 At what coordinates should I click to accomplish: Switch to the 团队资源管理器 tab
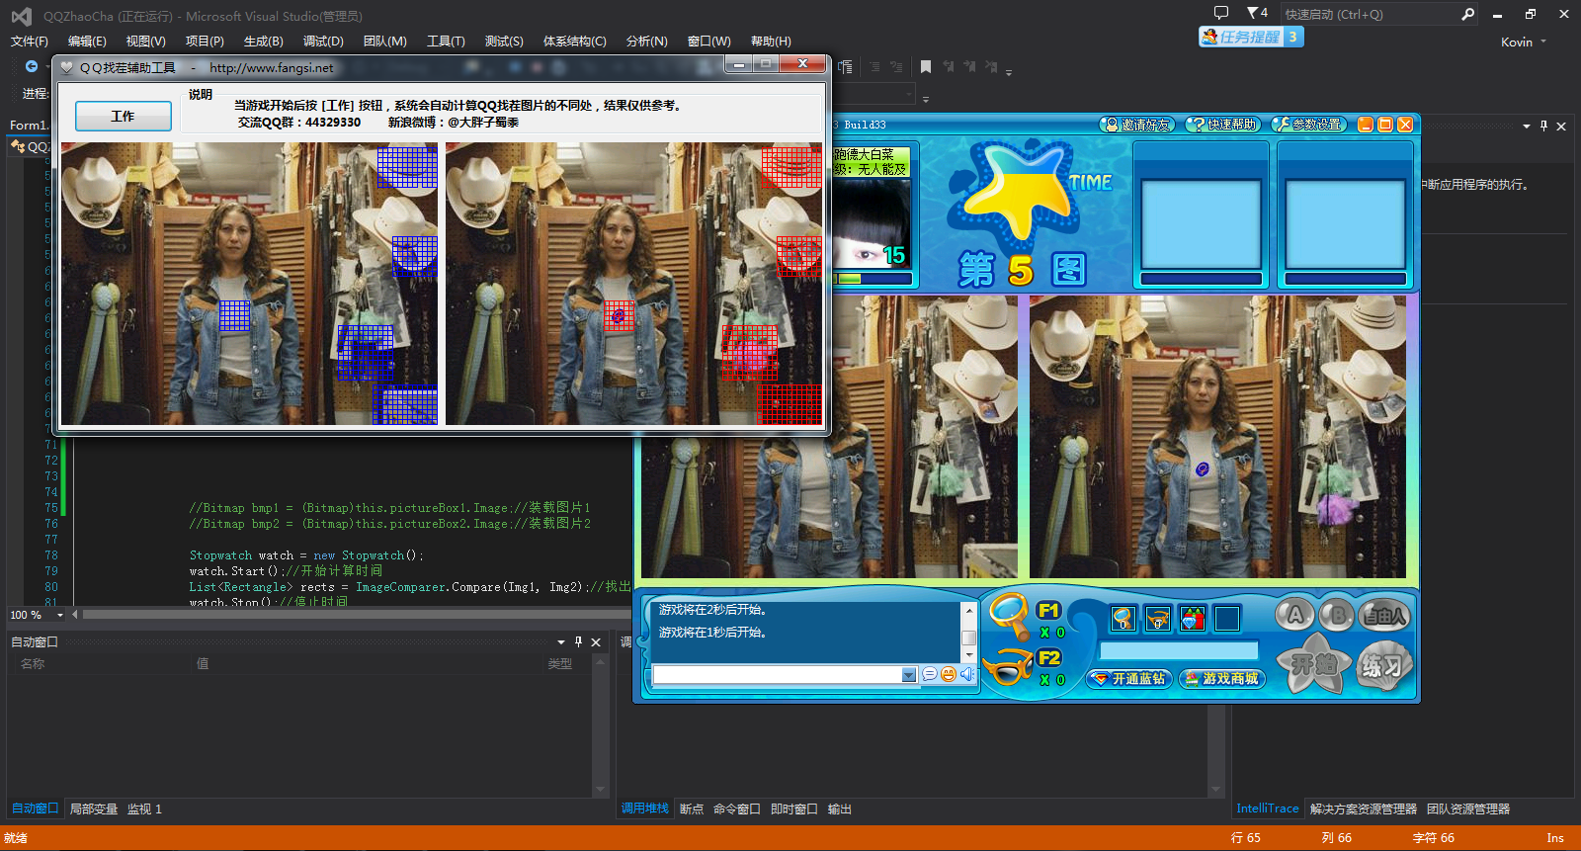[x=1468, y=808]
